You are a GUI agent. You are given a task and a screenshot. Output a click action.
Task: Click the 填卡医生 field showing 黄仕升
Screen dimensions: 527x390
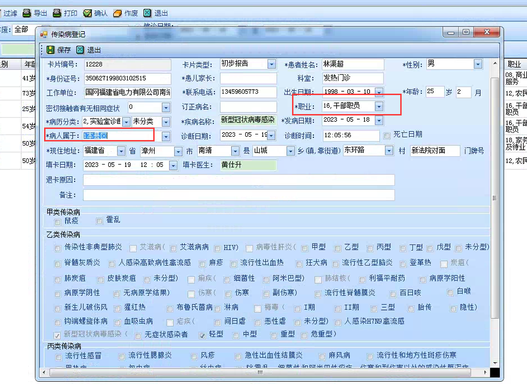point(248,165)
